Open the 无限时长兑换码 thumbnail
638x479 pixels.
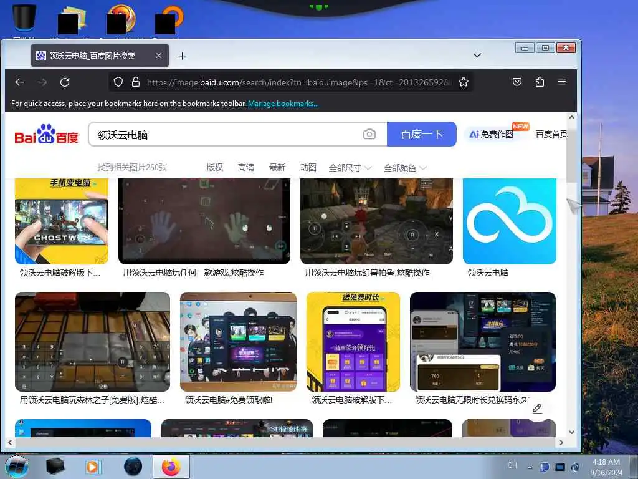pos(483,342)
